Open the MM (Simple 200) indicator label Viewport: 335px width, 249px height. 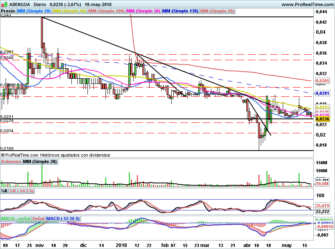pyautogui.click(x=107, y=11)
